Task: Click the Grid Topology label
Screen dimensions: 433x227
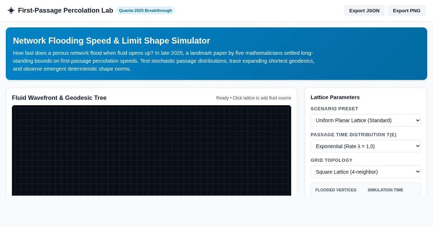Action: pos(332,160)
